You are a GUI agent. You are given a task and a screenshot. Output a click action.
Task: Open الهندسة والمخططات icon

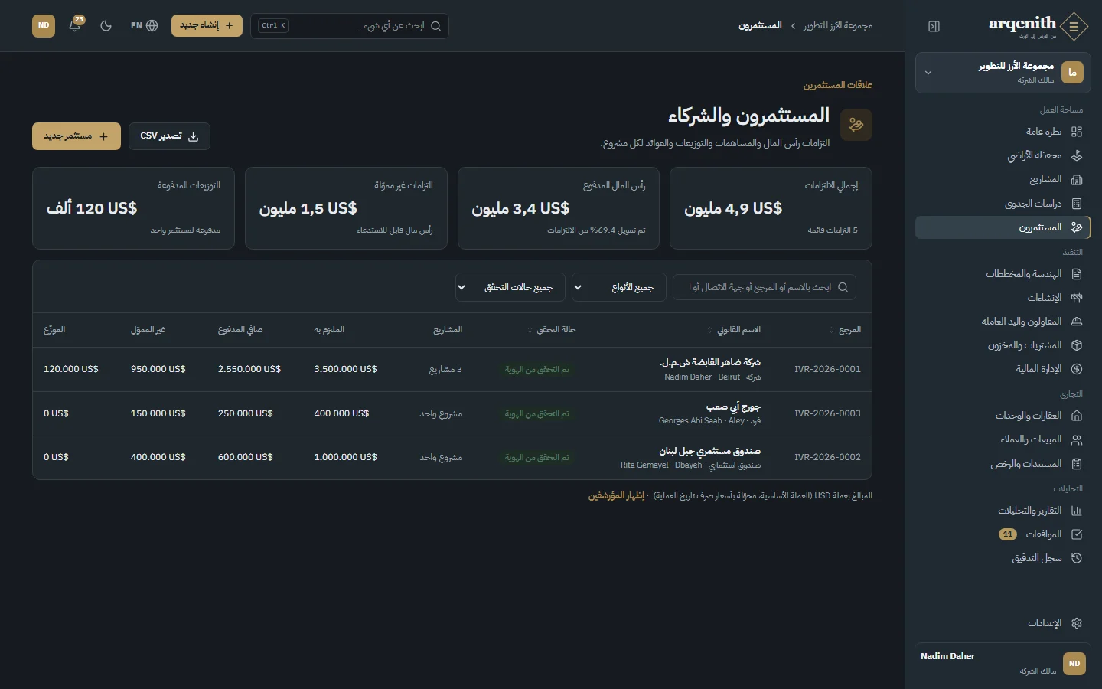[x=1077, y=274]
